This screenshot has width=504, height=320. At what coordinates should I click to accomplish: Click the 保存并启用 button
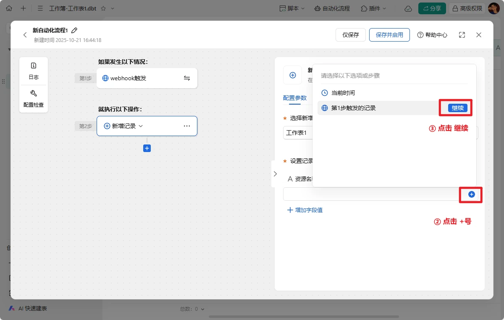tap(389, 35)
